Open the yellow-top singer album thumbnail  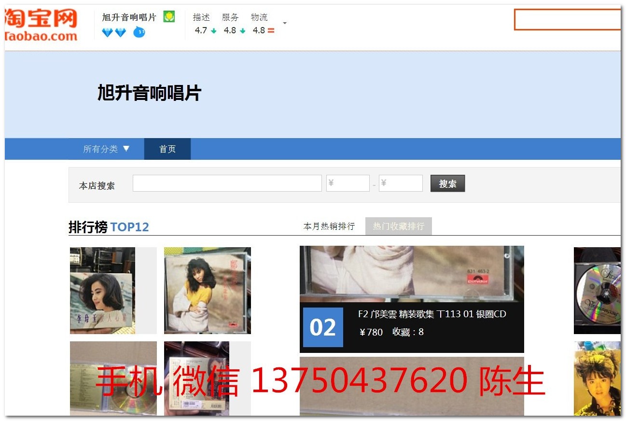[208, 291]
